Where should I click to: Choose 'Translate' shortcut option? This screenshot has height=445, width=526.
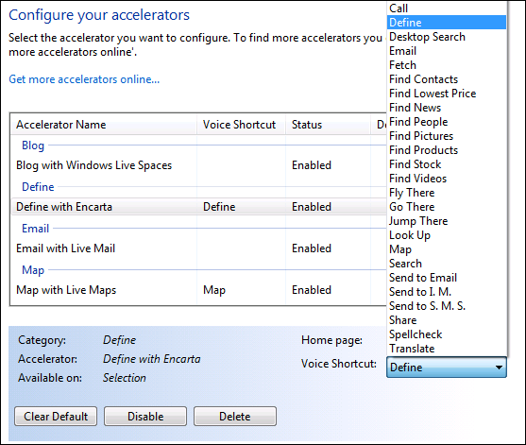(x=447, y=349)
